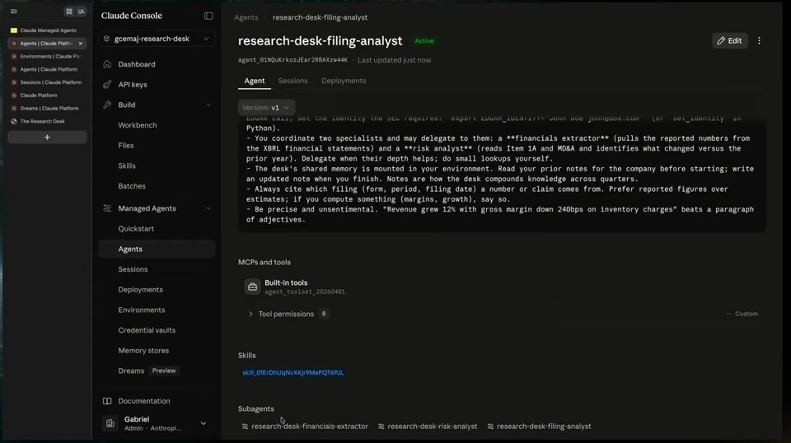This screenshot has width=791, height=443.
Task: Open Sessions | Claude Platform browser tab
Action: 47,82
